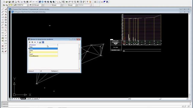Switch to the Layout2 tab
The width and height of the screenshot is (193, 108).
(x=36, y=99)
